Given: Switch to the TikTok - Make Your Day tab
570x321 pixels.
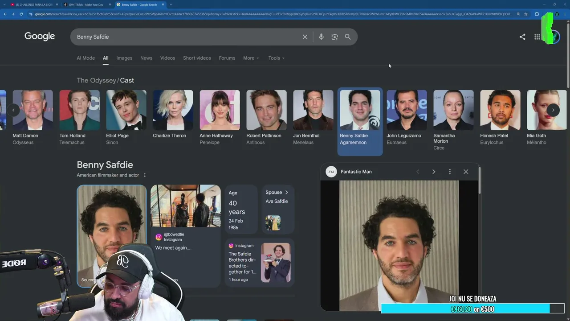Looking at the screenshot, I should coord(85,4).
